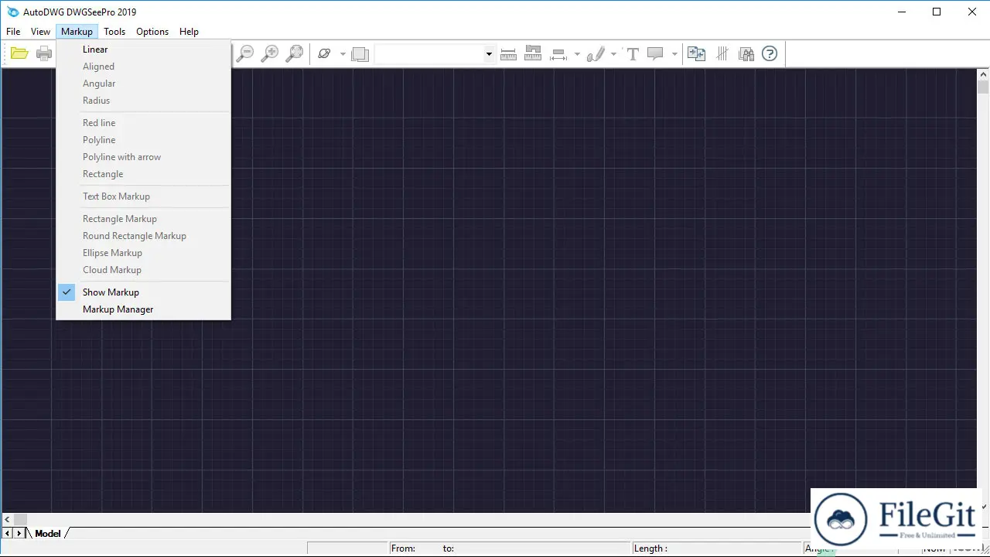Choose Polyline with arrow entry
Image resolution: width=990 pixels, height=557 pixels.
coord(143,157)
